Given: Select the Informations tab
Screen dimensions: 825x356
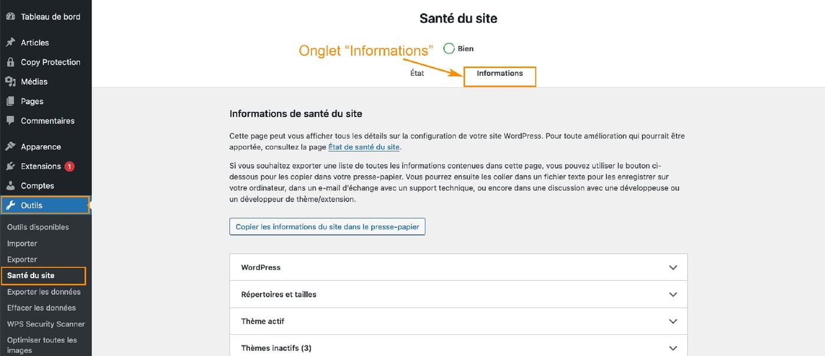Looking at the screenshot, I should [x=500, y=73].
